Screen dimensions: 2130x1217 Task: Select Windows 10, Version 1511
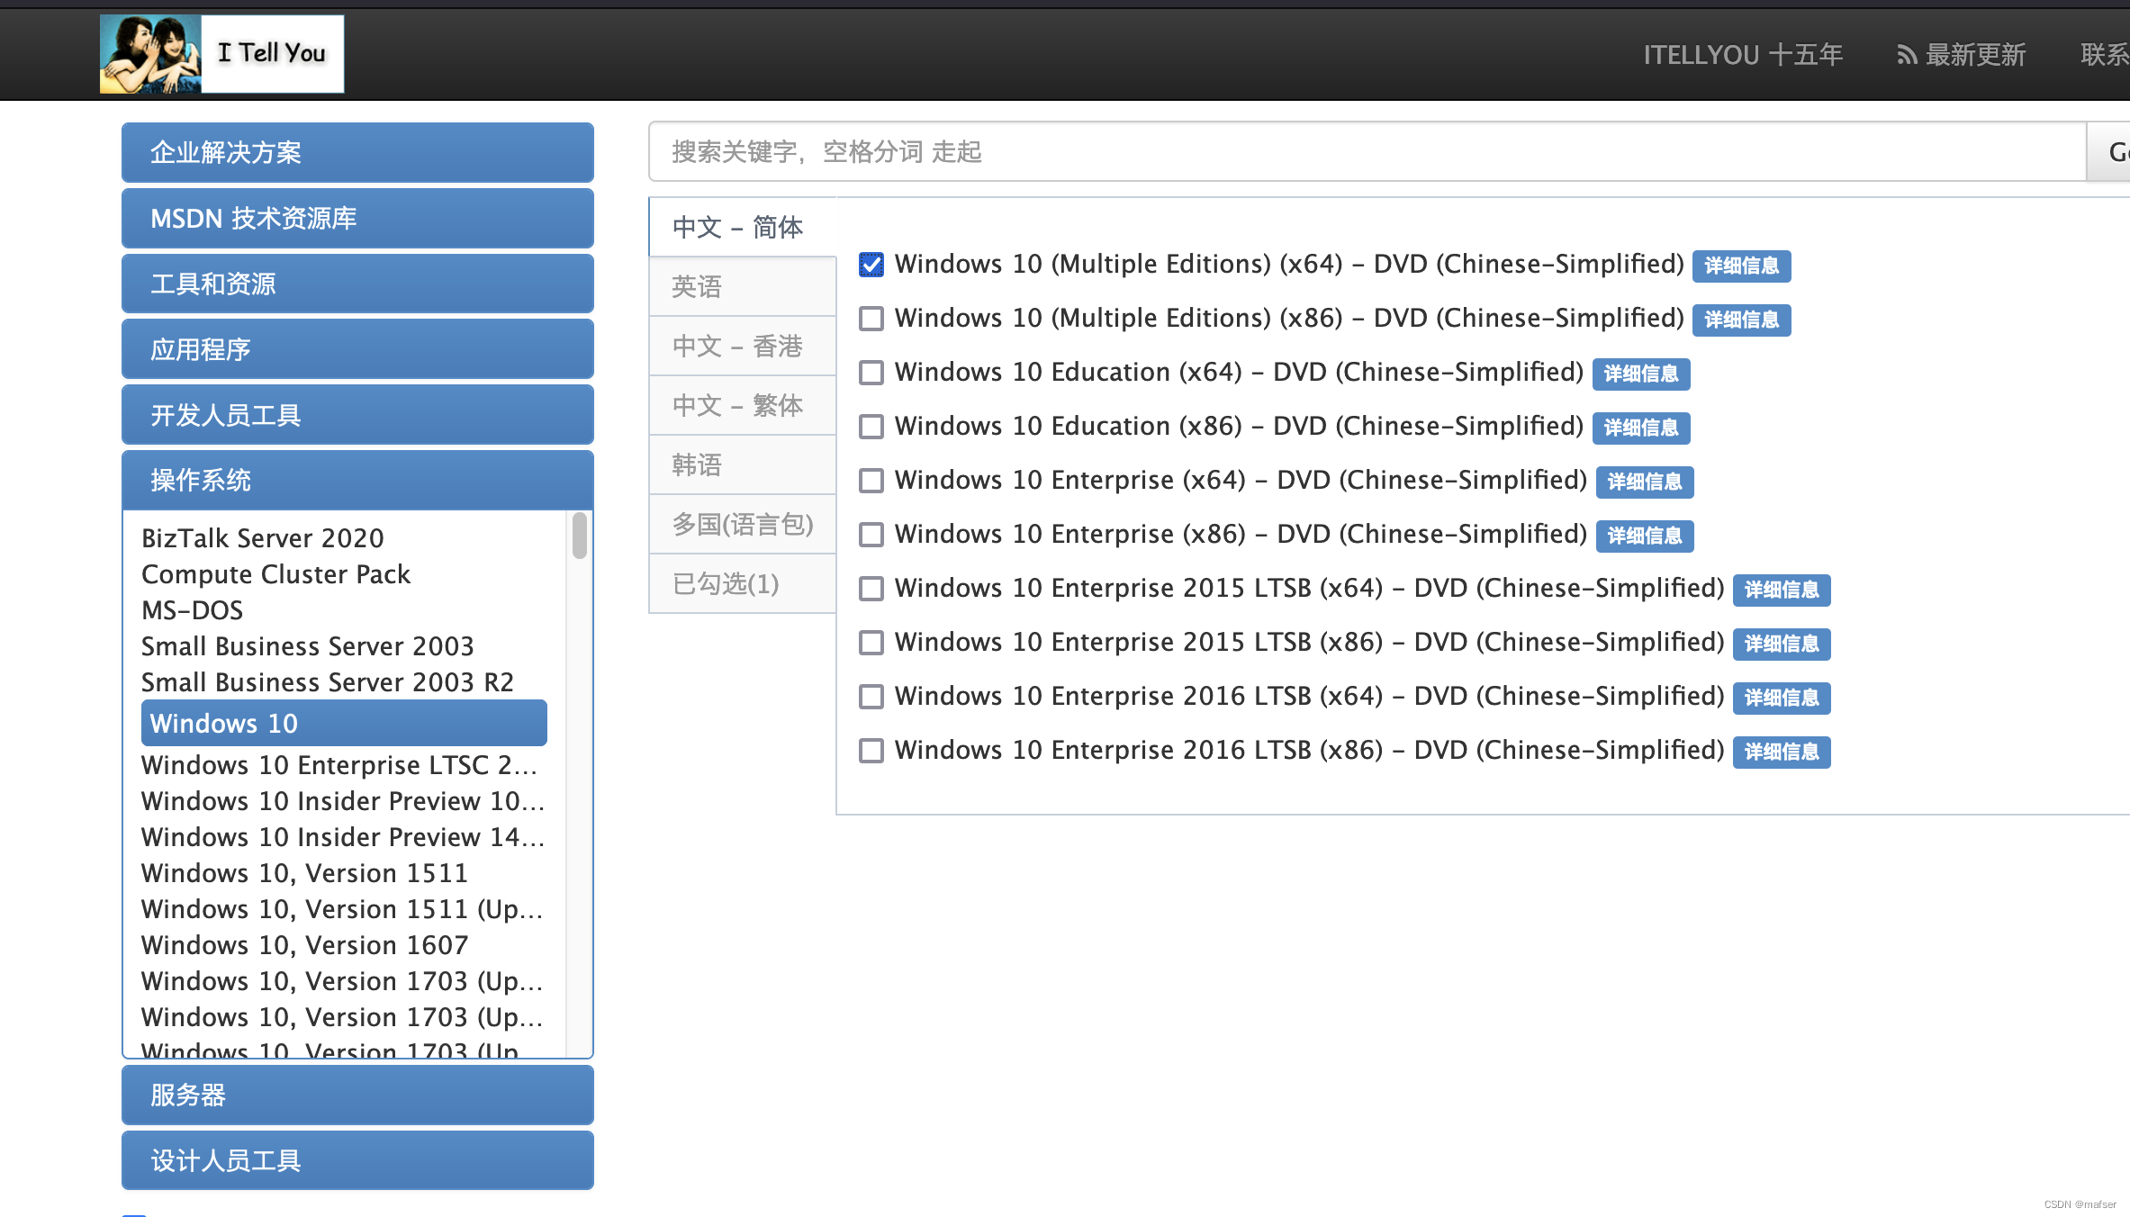pyautogui.click(x=305, y=873)
